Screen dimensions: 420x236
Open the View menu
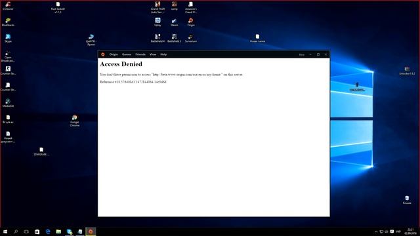(153, 54)
